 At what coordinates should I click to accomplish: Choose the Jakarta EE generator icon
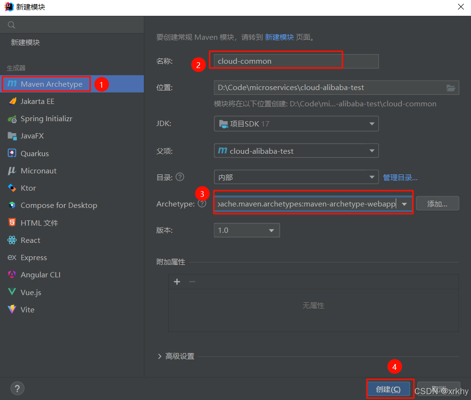(12, 101)
